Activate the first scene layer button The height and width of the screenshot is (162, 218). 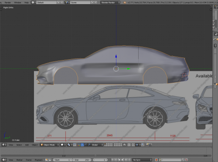pos(105,144)
